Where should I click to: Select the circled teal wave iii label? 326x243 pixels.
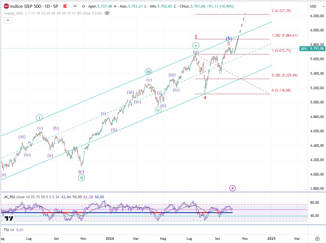pyautogui.click(x=148, y=72)
